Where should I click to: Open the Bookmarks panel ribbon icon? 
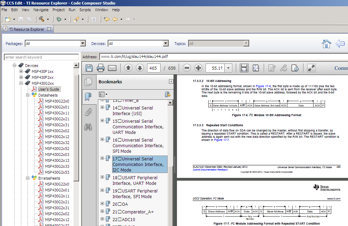(88, 97)
